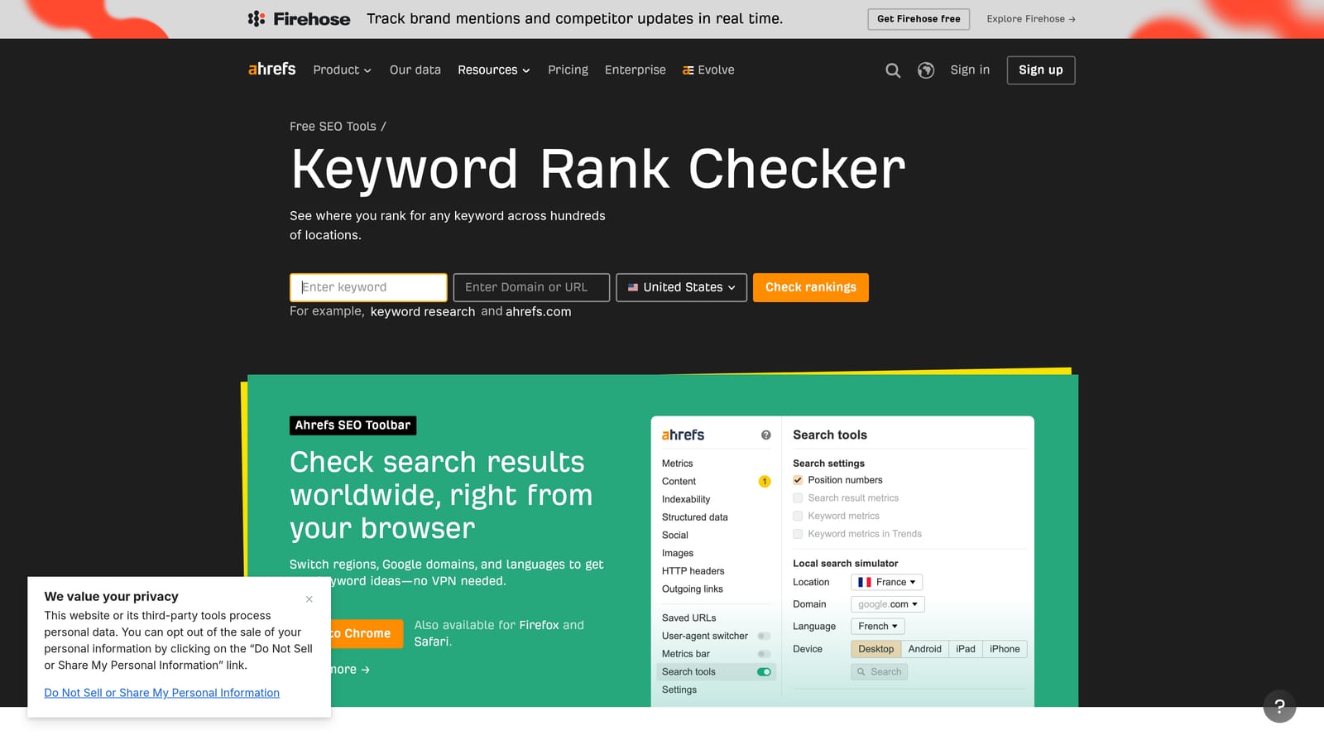Click the Check rankings button
The image size is (1324, 745).
coord(811,287)
